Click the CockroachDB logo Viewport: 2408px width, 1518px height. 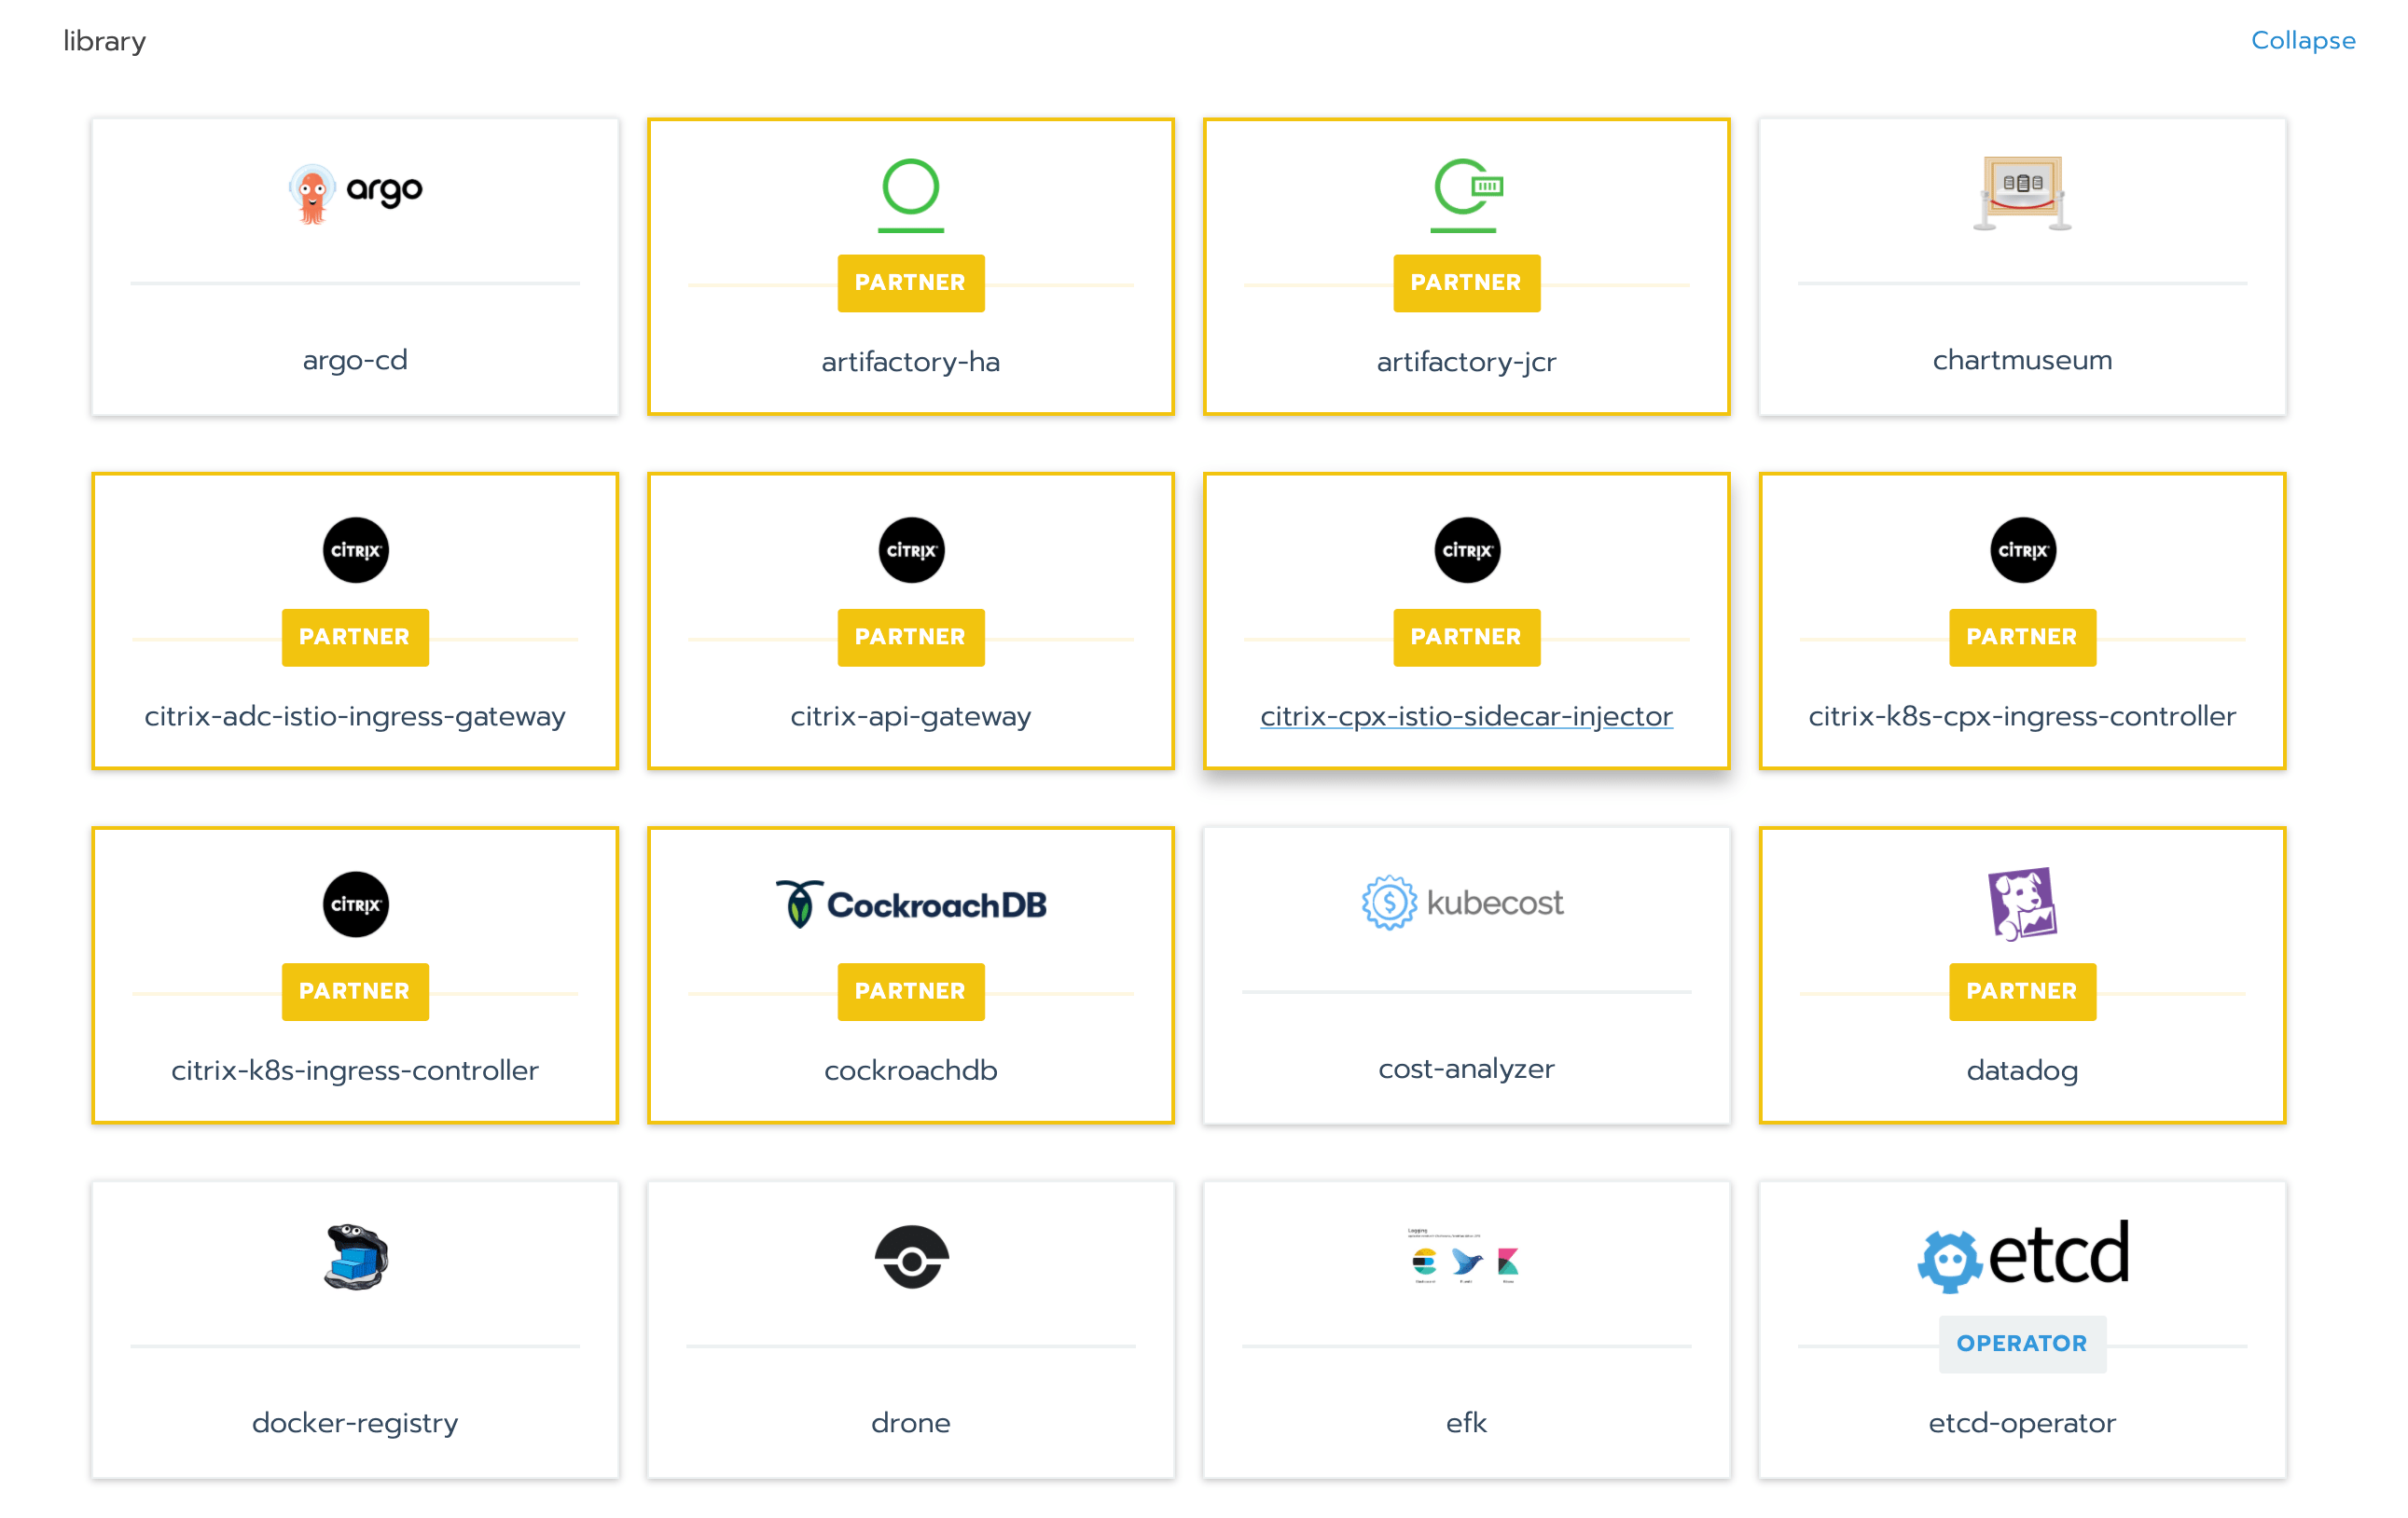[x=910, y=904]
